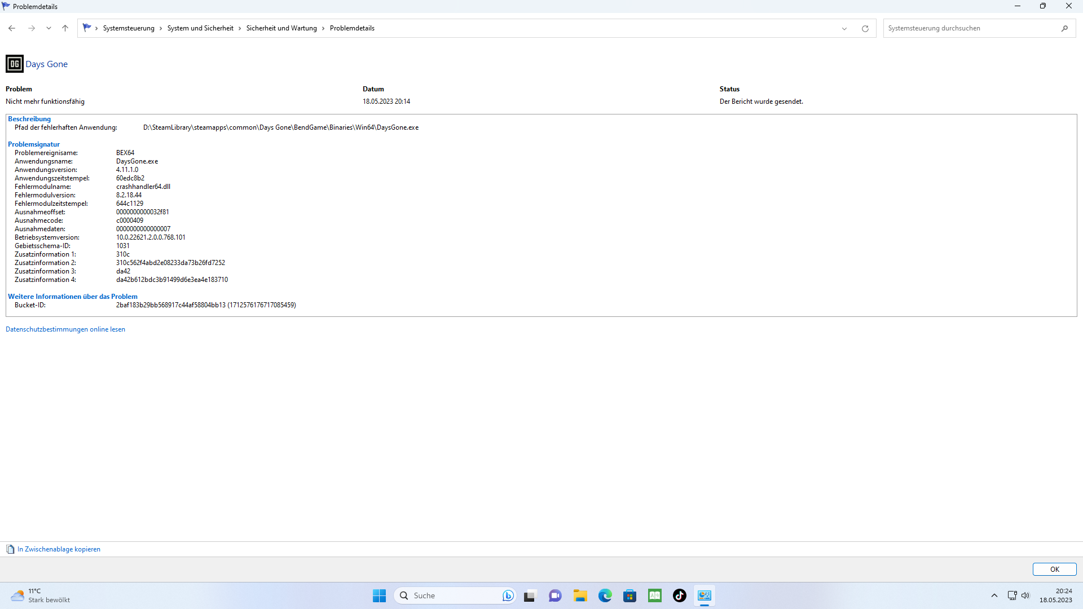Open Datenschutzbestimmungen online lesen link
Viewport: 1083px width, 609px height.
[65, 329]
